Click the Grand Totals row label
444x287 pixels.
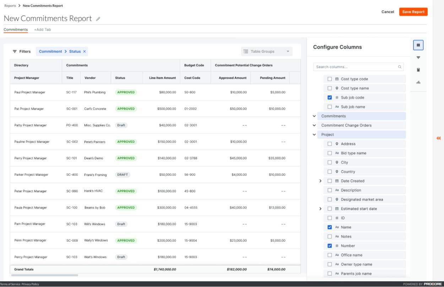click(x=24, y=269)
